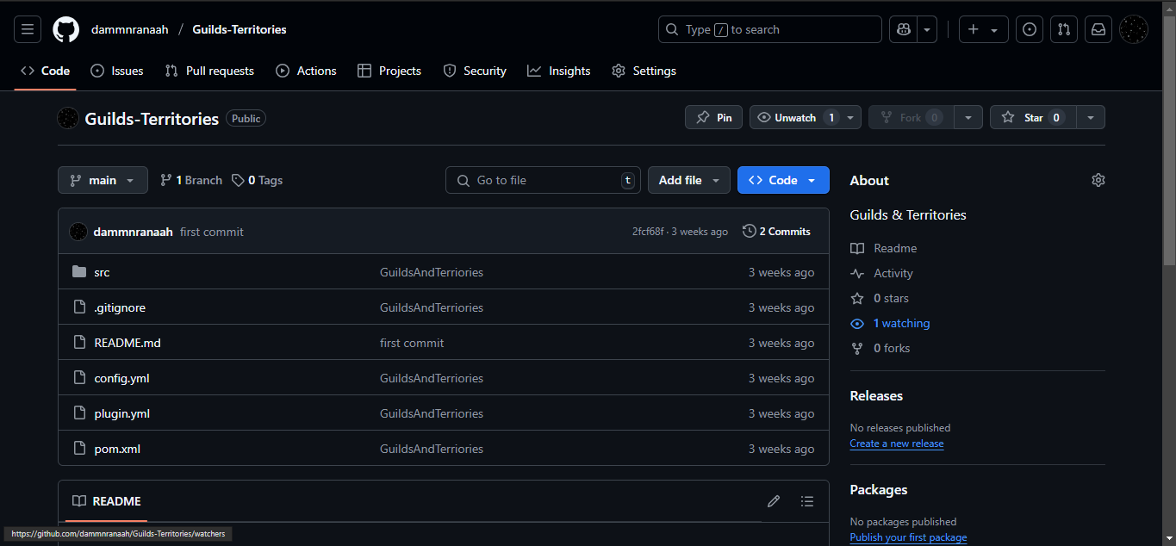Click the src folder icon
Image resolution: width=1176 pixels, height=546 pixels.
click(79, 272)
